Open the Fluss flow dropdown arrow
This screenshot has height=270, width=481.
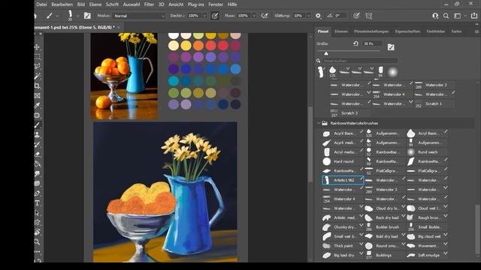(254, 16)
